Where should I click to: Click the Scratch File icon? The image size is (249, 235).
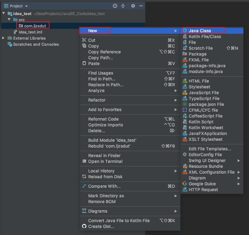click(185, 48)
